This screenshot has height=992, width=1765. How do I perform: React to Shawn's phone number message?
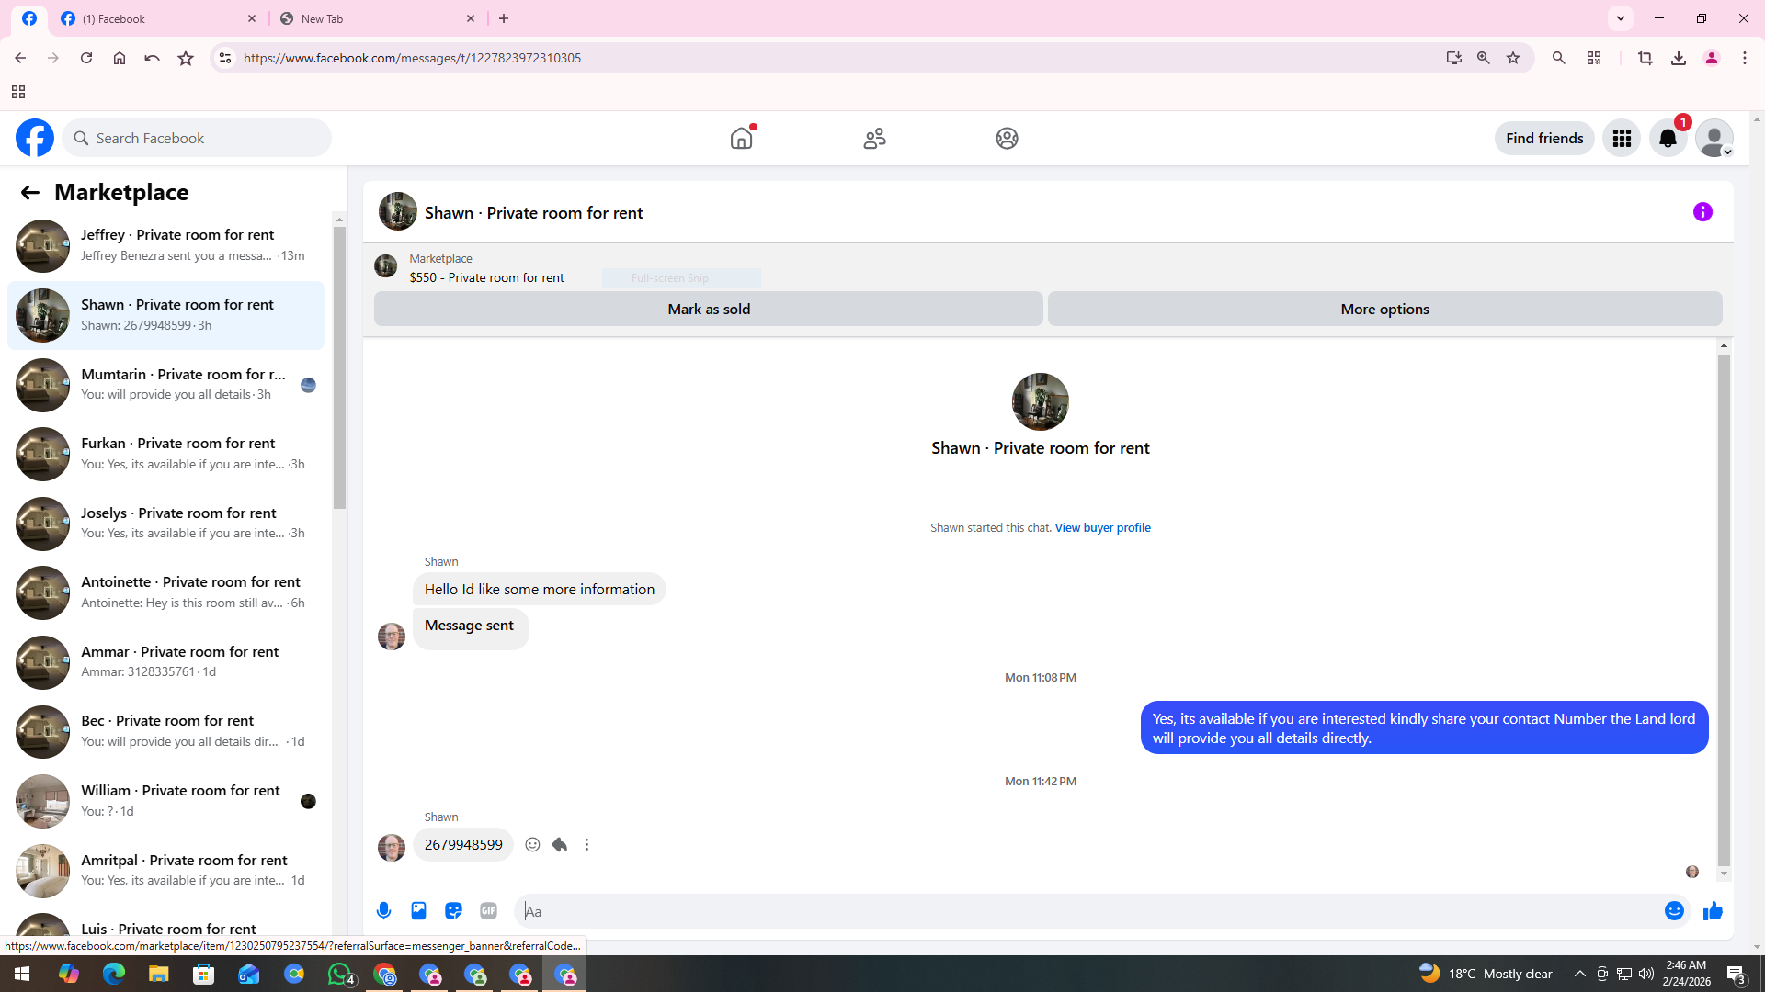[532, 844]
